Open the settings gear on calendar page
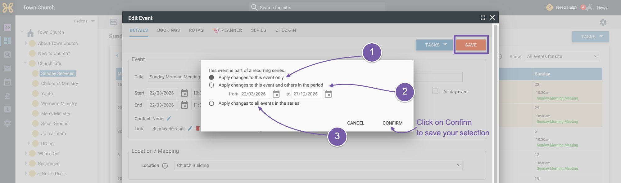This screenshot has height=183, width=621. coord(603,22)
